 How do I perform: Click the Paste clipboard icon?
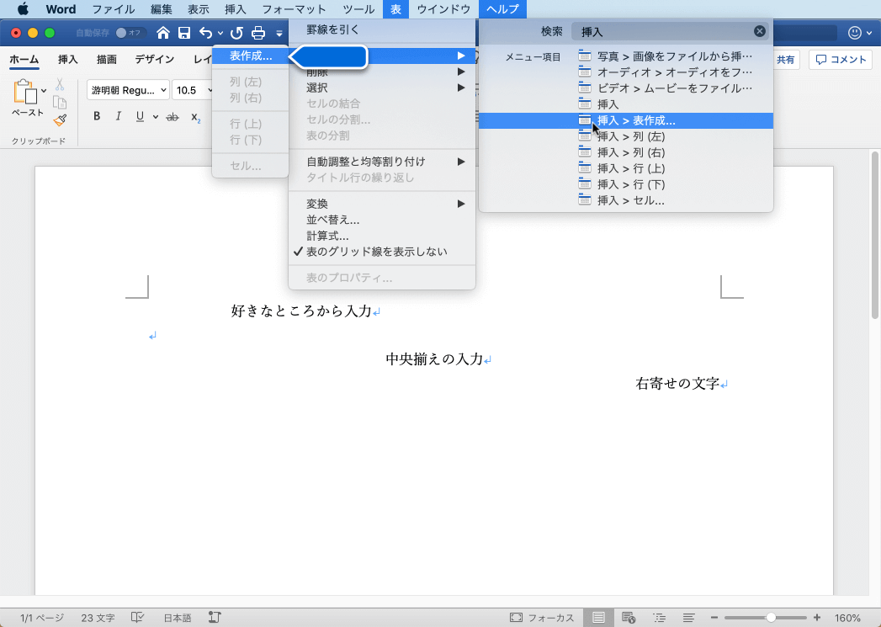pos(25,92)
